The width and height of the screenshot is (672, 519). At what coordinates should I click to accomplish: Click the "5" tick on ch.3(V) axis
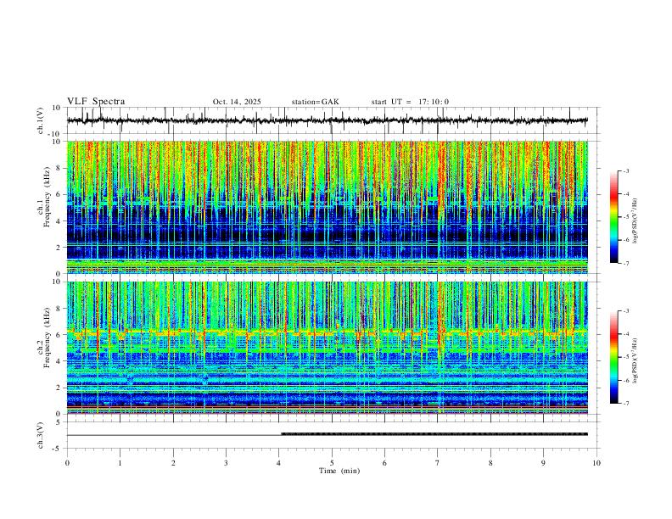(59, 422)
